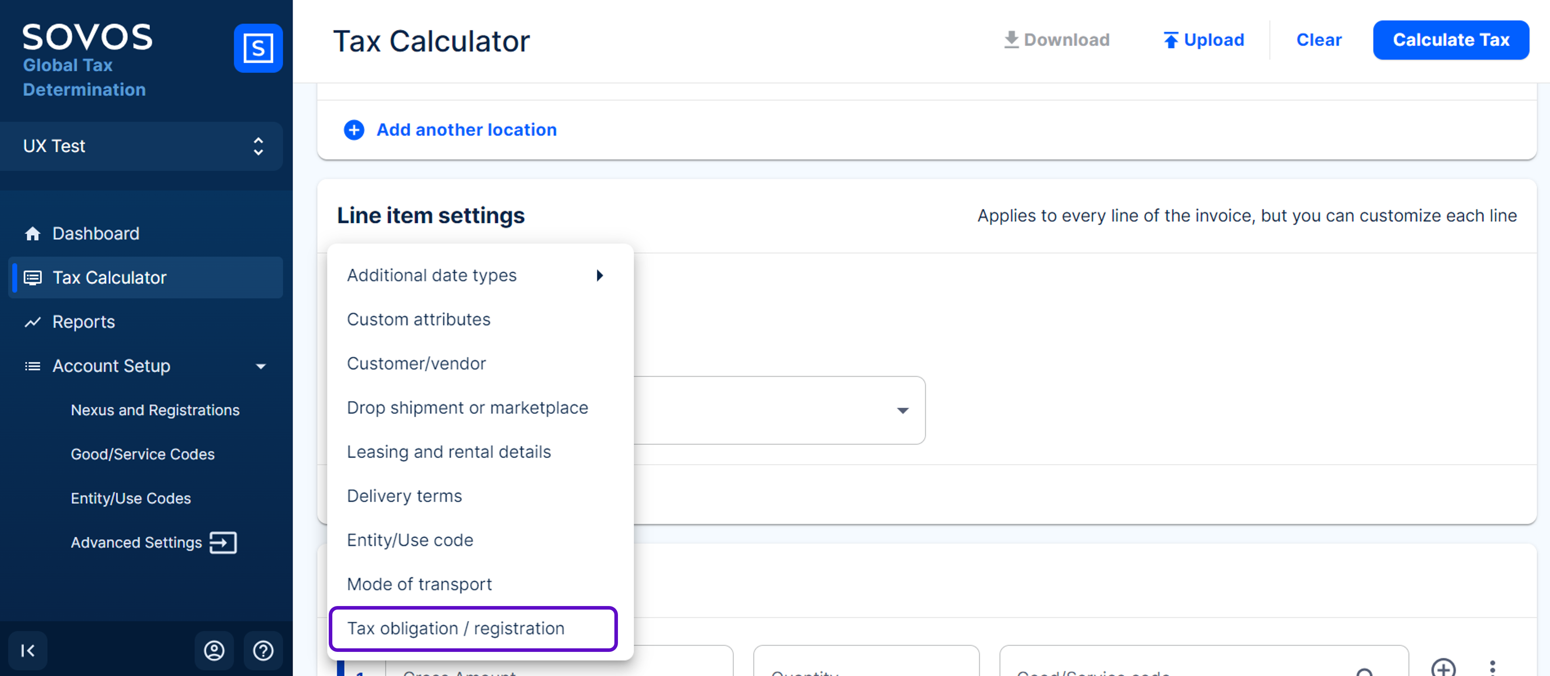Open the help question mark icon

click(x=263, y=650)
